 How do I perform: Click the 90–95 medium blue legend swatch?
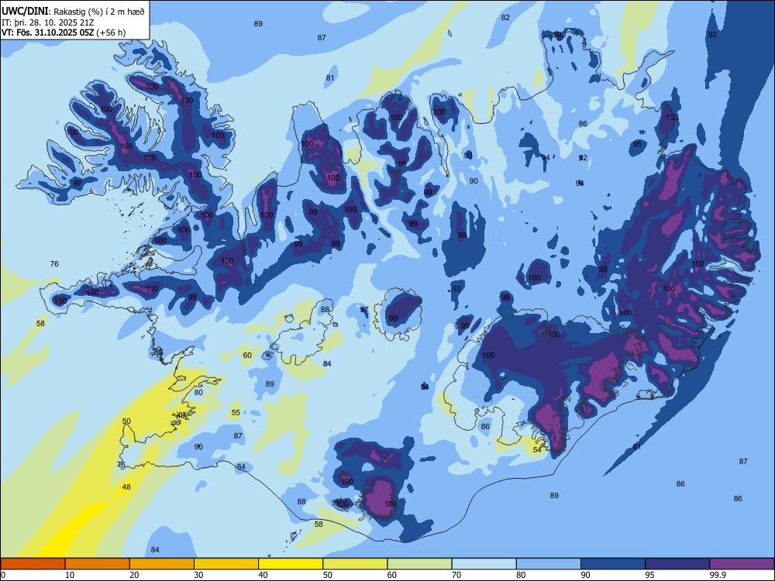[x=613, y=564]
